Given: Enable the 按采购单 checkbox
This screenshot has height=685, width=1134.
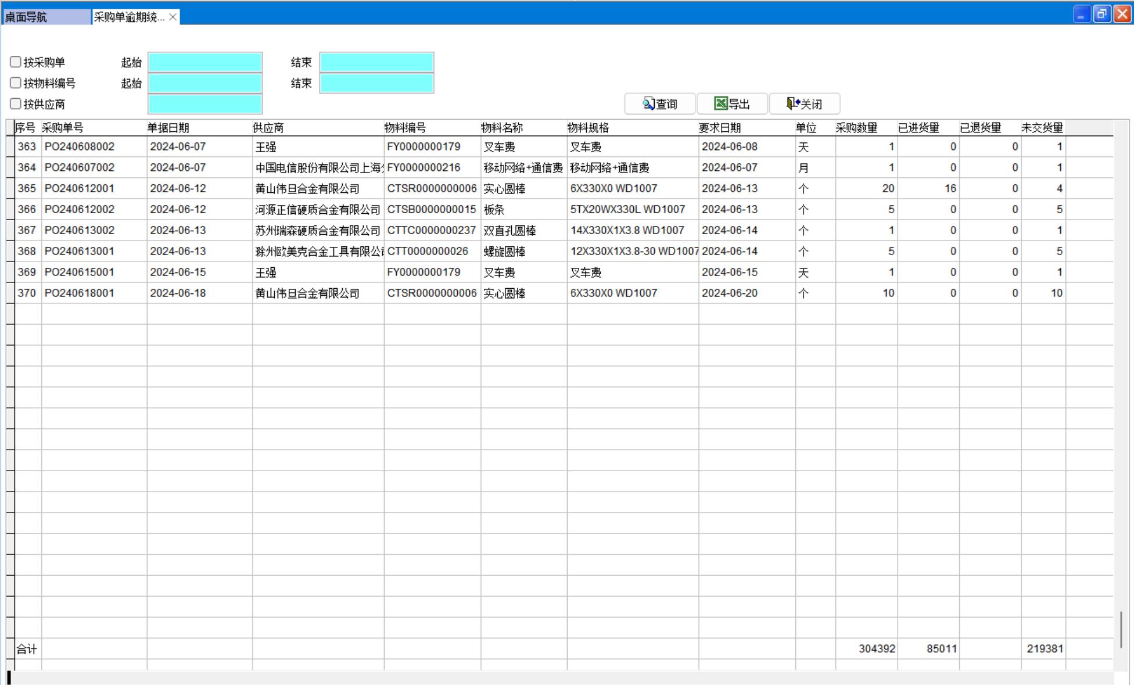Looking at the screenshot, I should 16,62.
